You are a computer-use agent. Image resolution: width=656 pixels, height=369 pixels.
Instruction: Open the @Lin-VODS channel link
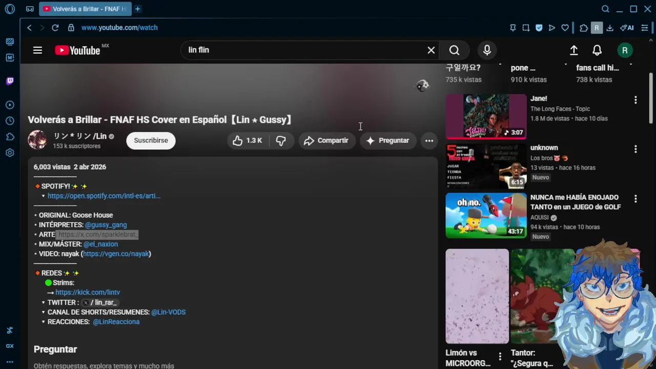pyautogui.click(x=169, y=312)
